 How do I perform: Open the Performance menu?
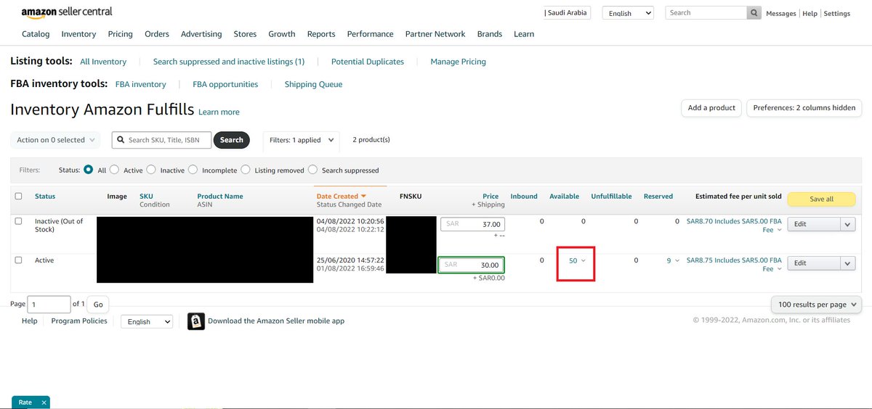tap(370, 34)
